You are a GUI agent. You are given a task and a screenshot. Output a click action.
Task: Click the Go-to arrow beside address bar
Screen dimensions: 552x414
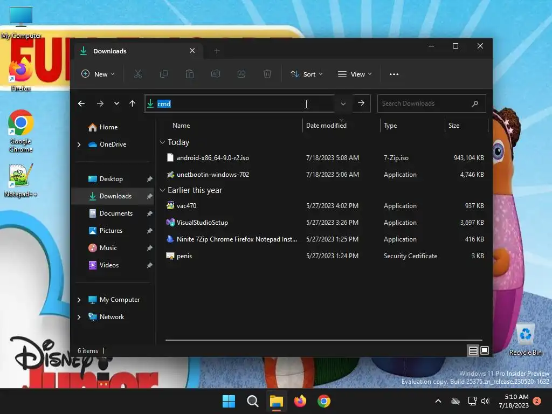coord(361,103)
